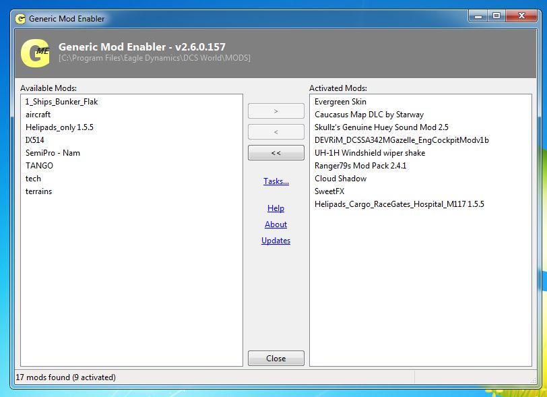Maximize the Generic Mod Enabler window

tap(496, 16)
